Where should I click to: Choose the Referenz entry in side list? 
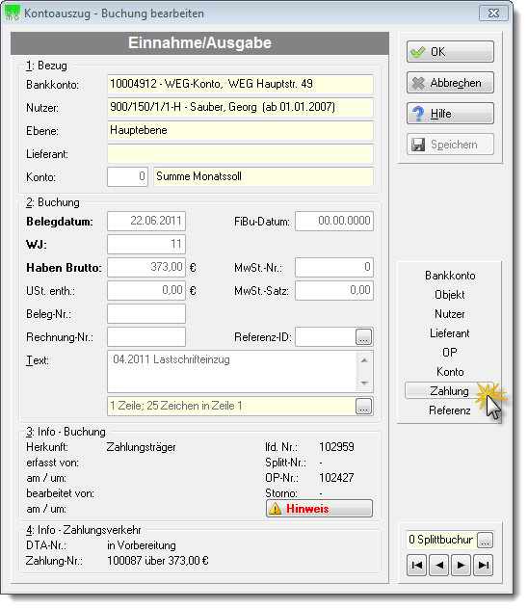[450, 410]
